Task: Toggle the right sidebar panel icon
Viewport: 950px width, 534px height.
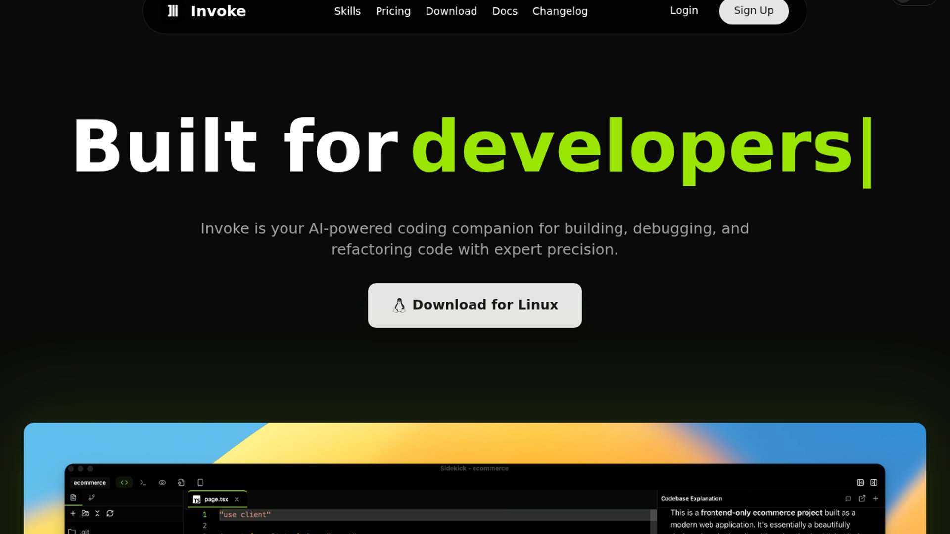Action: pyautogui.click(x=874, y=482)
